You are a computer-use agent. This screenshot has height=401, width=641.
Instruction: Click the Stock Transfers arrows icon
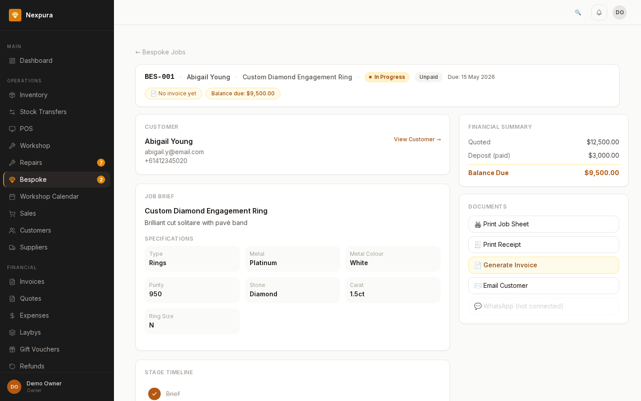[x=12, y=112]
